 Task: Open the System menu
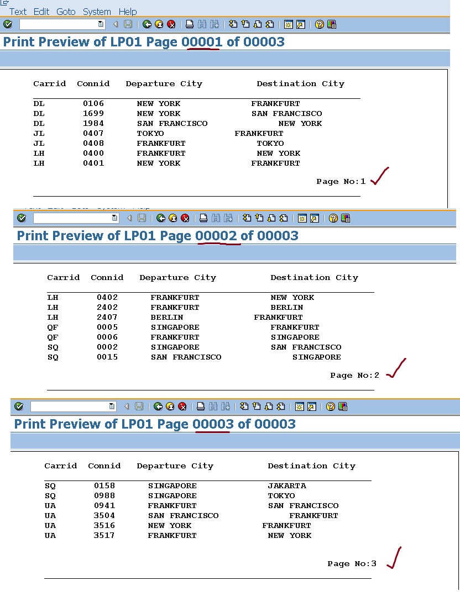coord(97,12)
